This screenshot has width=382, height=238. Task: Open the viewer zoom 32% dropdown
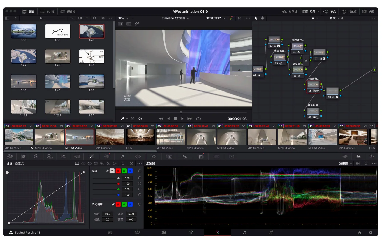(123, 18)
